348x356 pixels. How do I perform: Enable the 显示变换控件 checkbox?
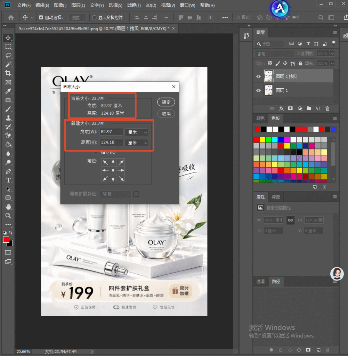95,17
